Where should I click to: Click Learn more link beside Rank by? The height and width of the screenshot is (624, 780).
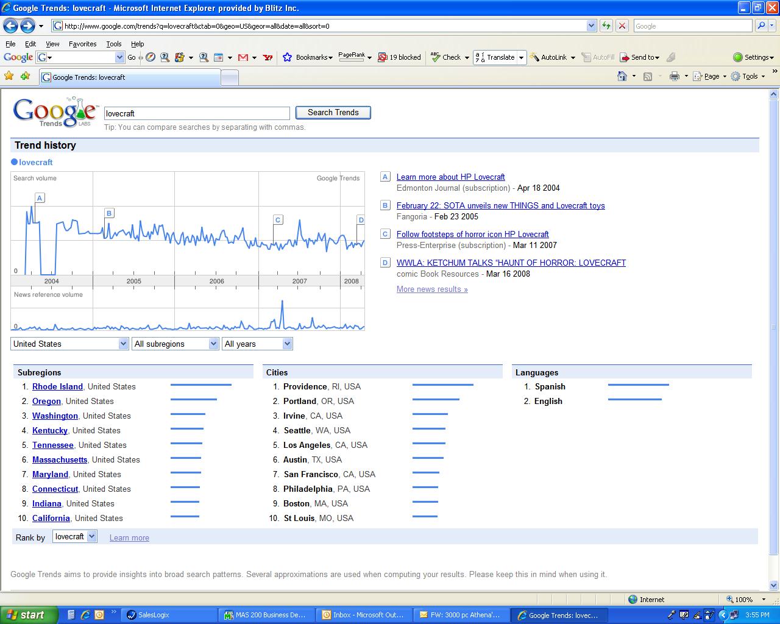click(129, 537)
